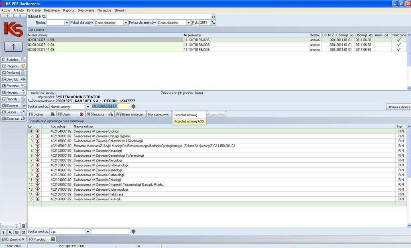Click Monitoring wyk. button
411x248 pixels.
[159, 114]
